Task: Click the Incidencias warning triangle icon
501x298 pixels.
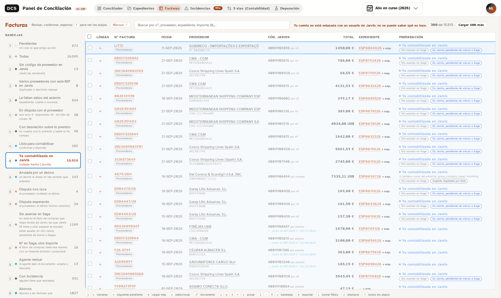Action: (186, 8)
